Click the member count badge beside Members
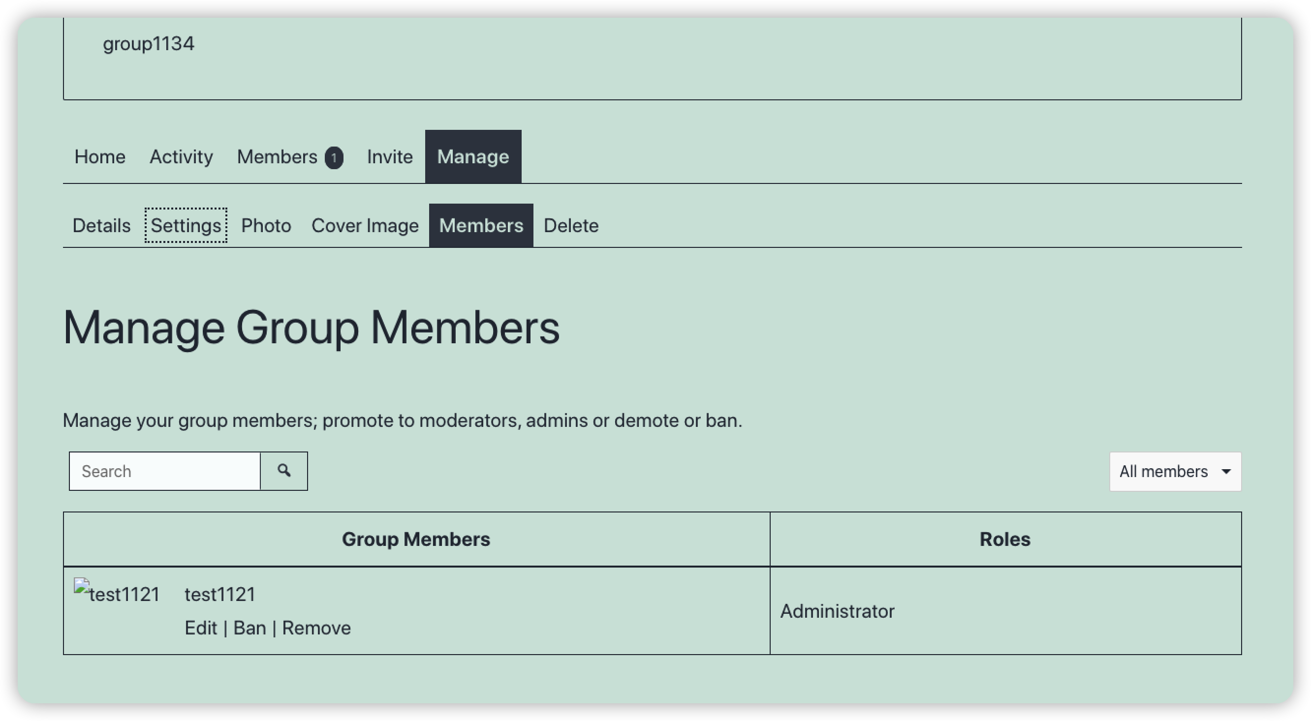The width and height of the screenshot is (1311, 721). (x=333, y=157)
